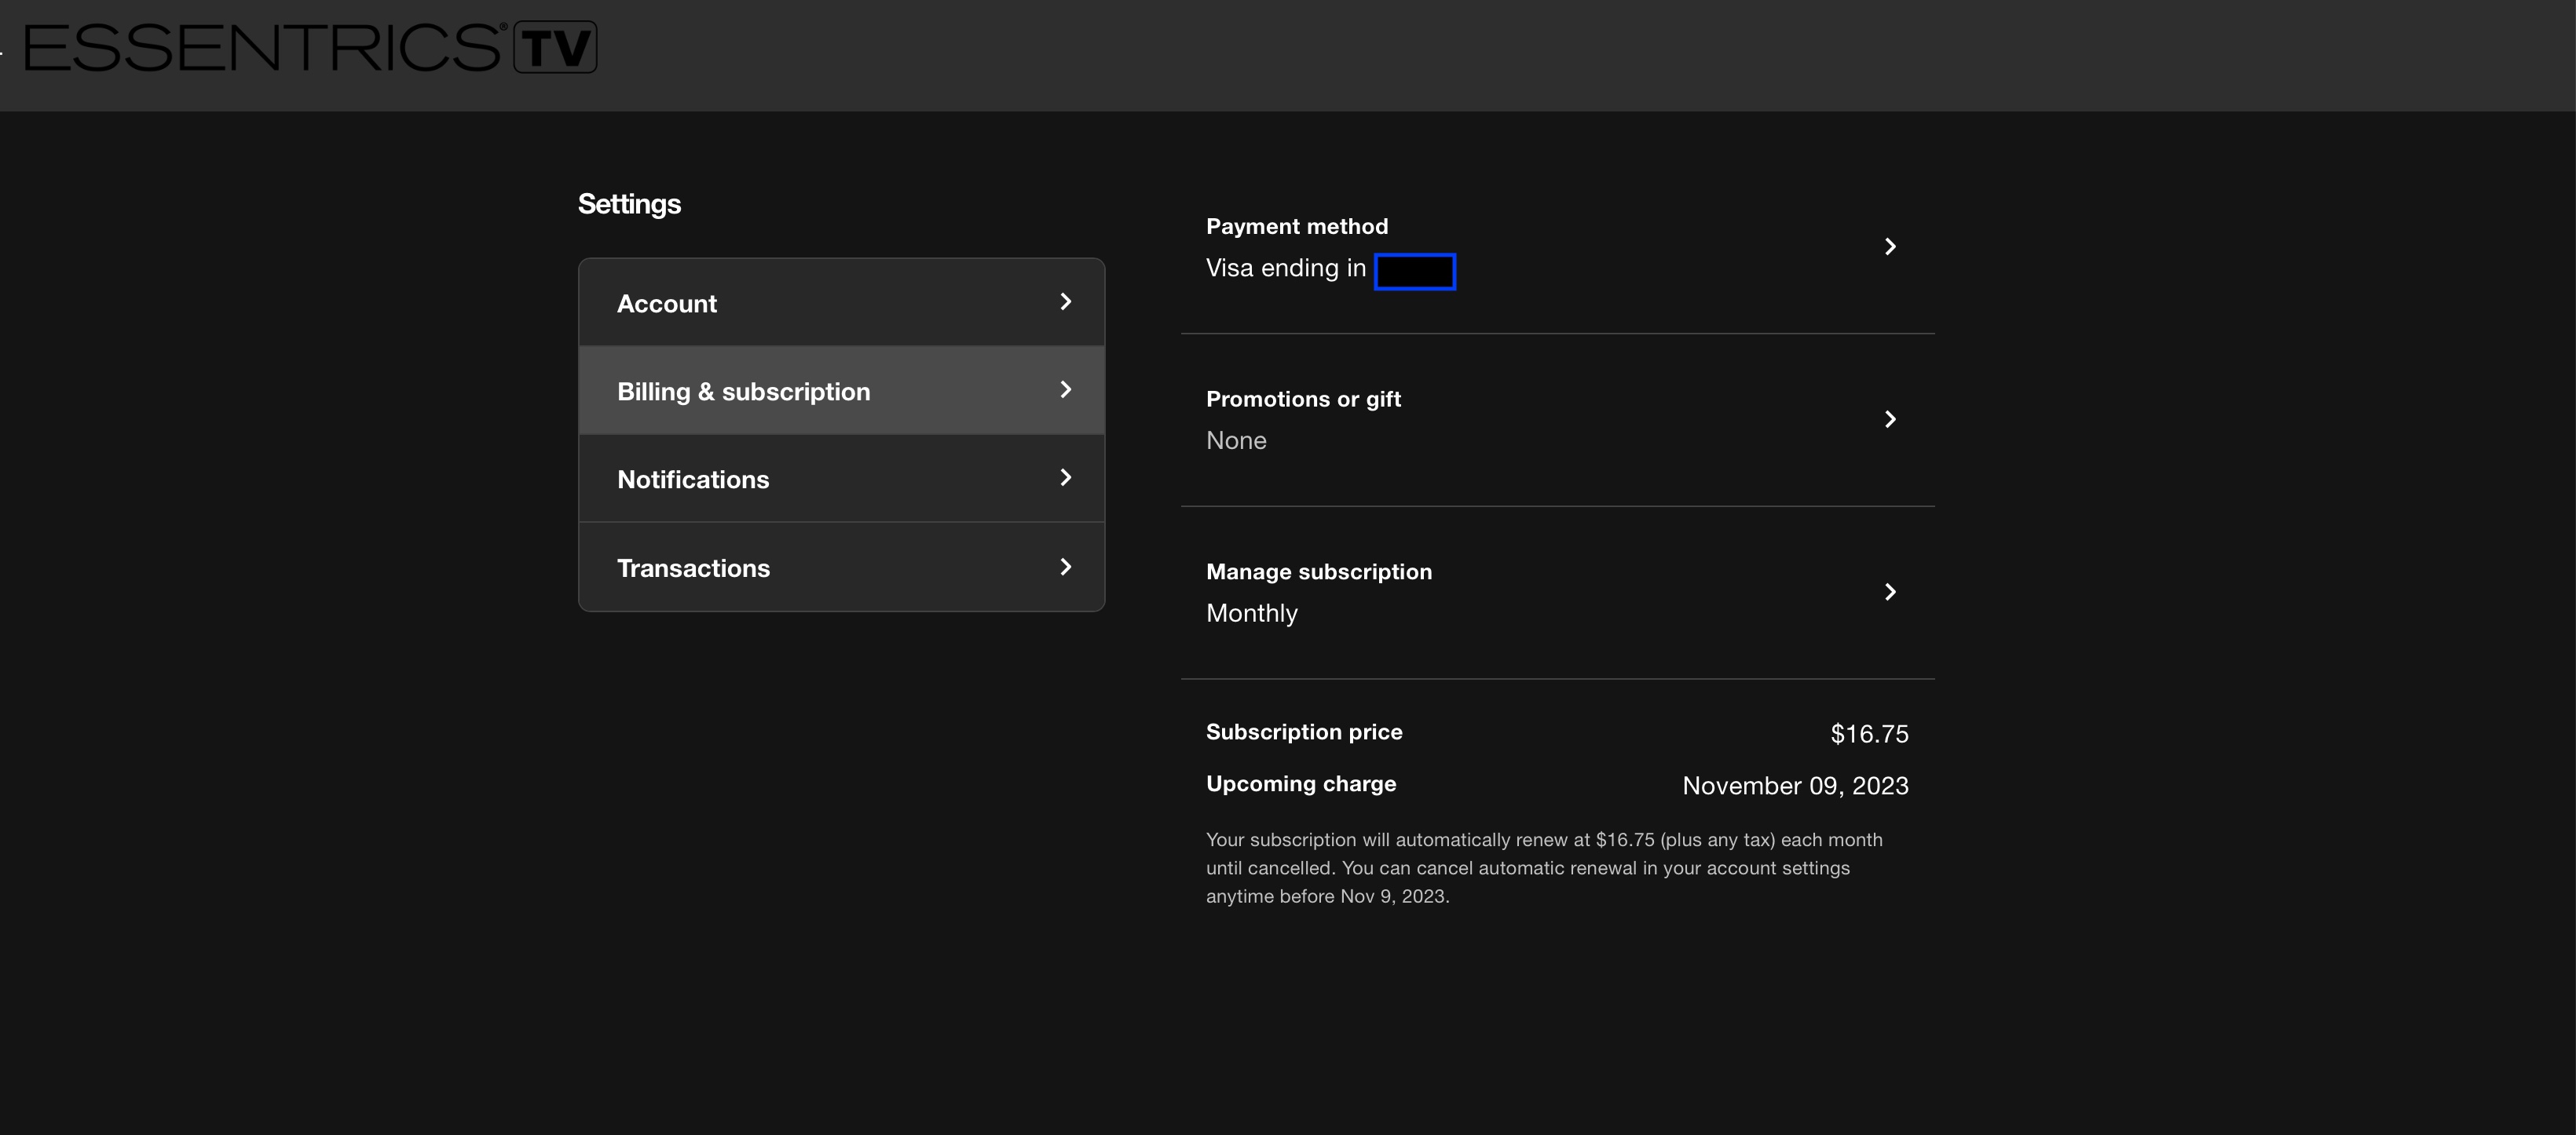2576x1135 pixels.
Task: Click the 'None' promotions value
Action: [1236, 440]
